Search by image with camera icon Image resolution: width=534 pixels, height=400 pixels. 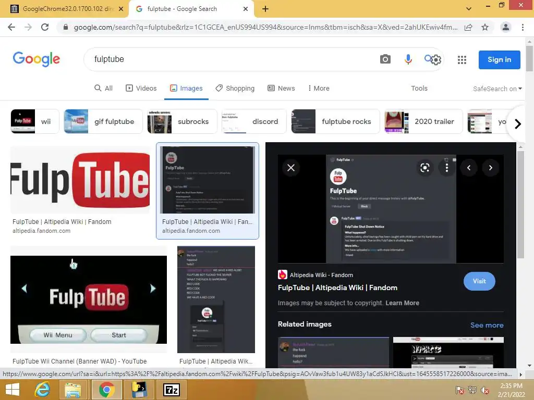pyautogui.click(x=385, y=59)
